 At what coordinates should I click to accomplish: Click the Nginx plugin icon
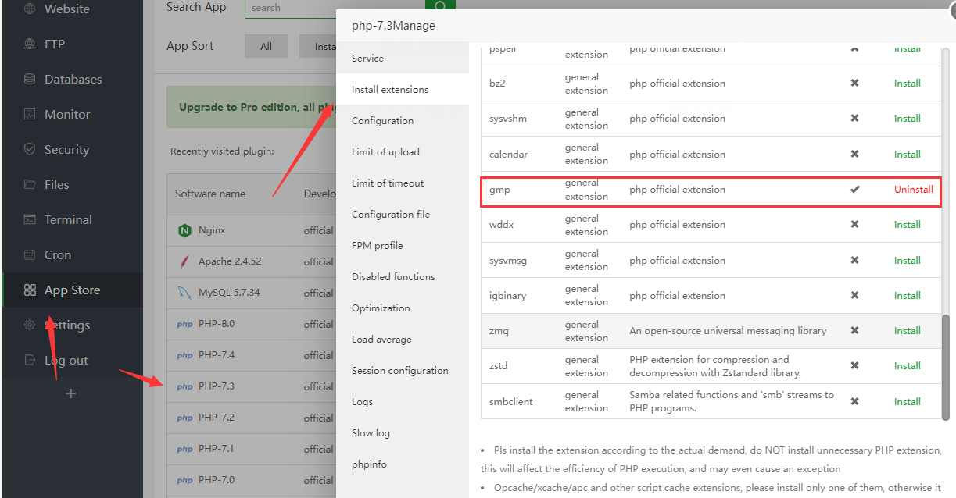(x=187, y=230)
